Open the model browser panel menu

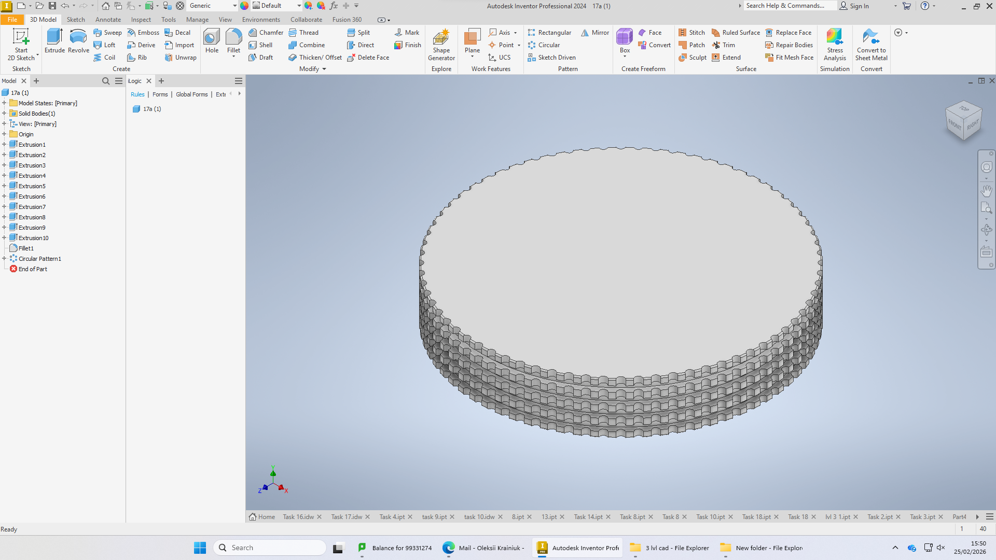119,80
